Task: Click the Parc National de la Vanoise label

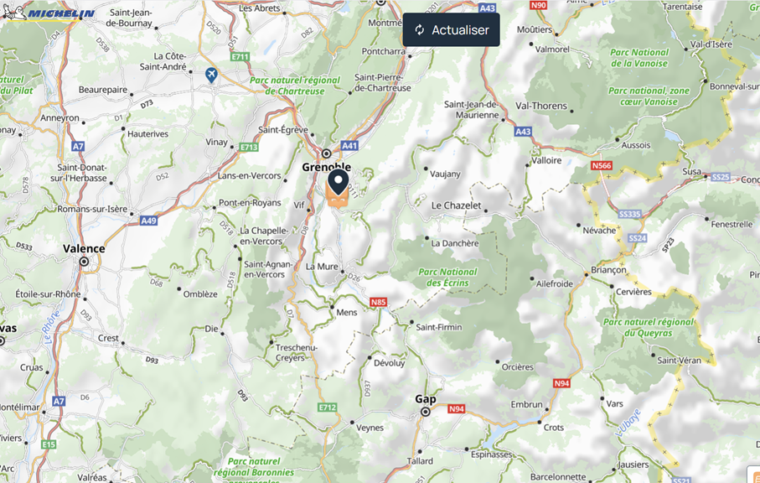Action: [x=639, y=58]
